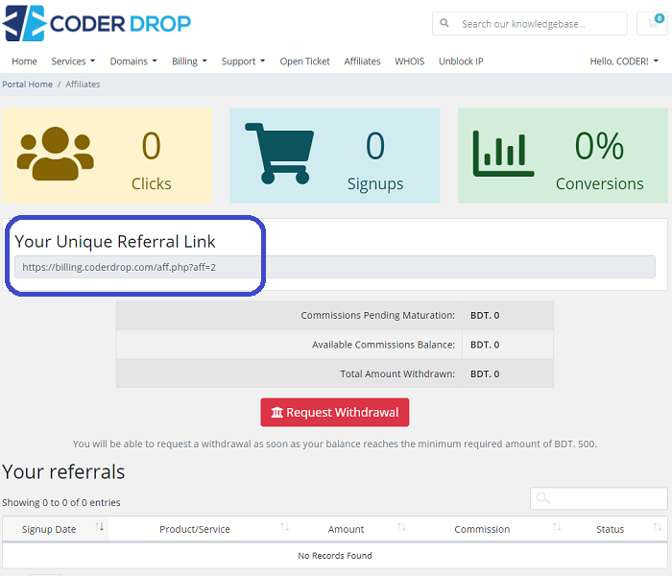Click the Request Withdrawal button
672x576 pixels.
coord(335,412)
